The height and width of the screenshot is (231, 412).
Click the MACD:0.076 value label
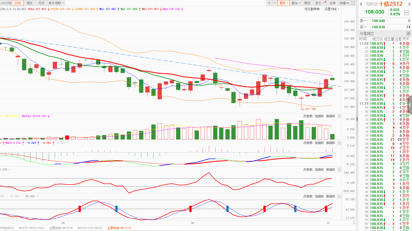tap(13, 143)
